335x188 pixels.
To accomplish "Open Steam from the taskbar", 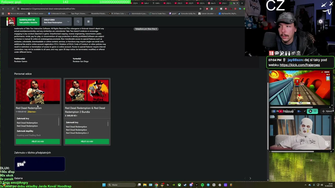I will [x=185, y=185].
